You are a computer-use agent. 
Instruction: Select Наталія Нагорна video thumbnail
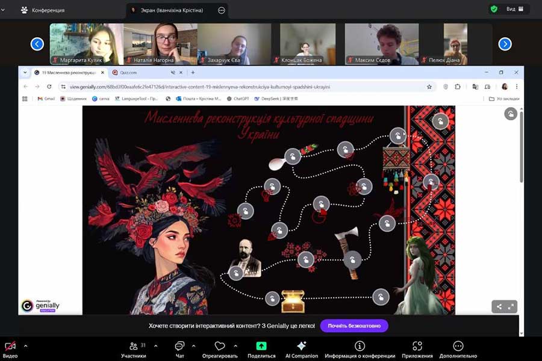(x=160, y=44)
